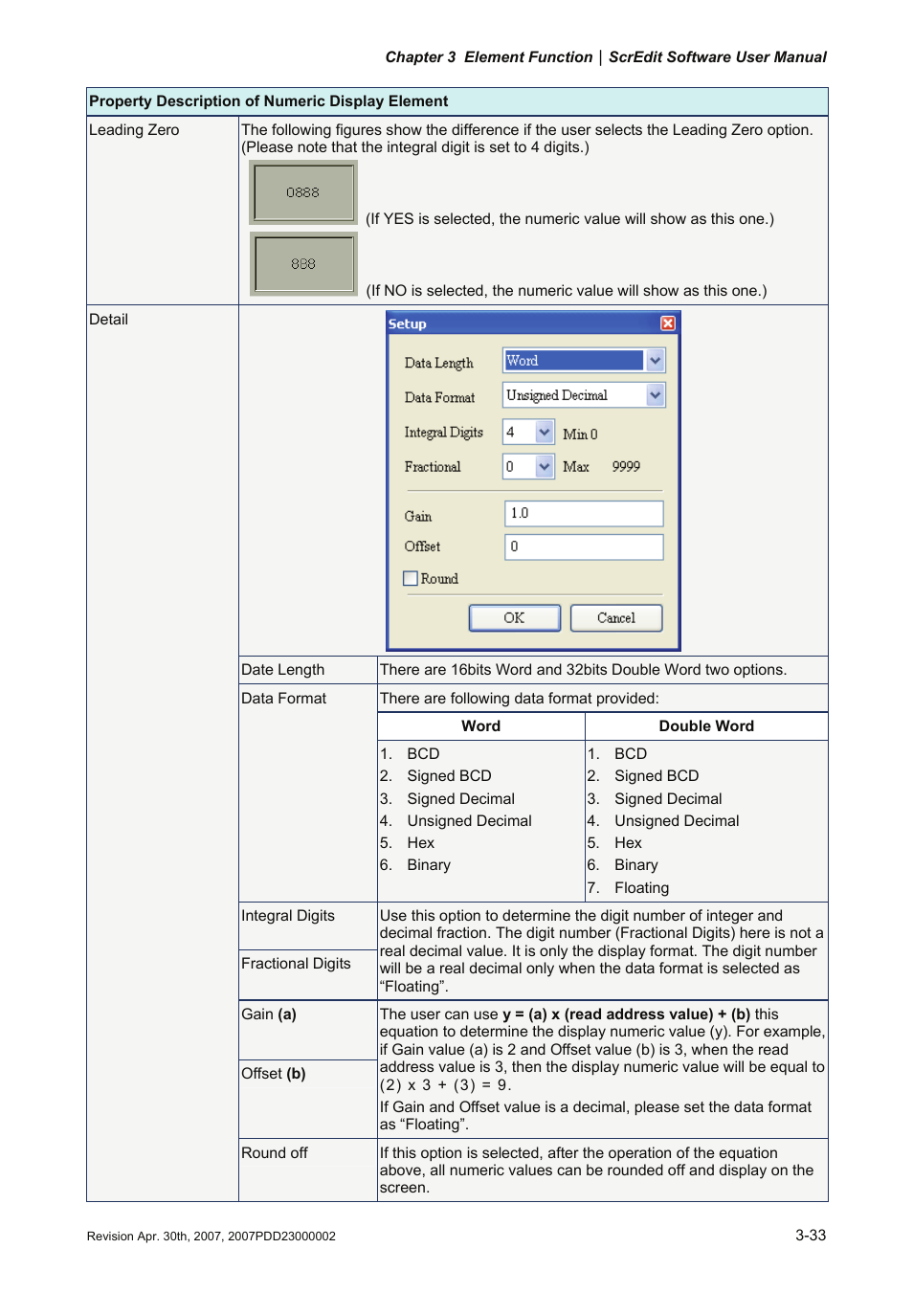Select '7. Floating' in Double Word list
Viewport: 913px width, 1293px height.
pos(629,888)
